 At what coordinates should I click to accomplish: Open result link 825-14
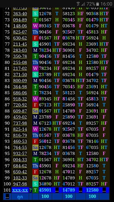20,129
